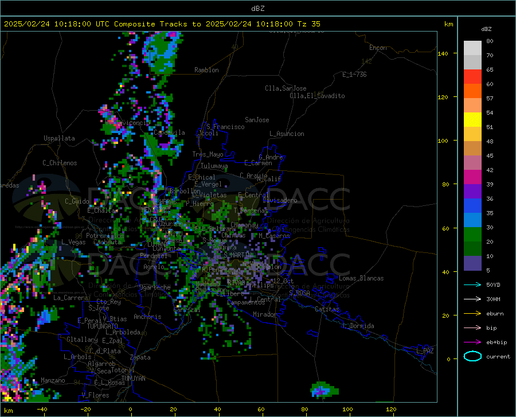Click the 'Potrerillos' map label
This screenshot has height=417, width=516.
point(105,236)
